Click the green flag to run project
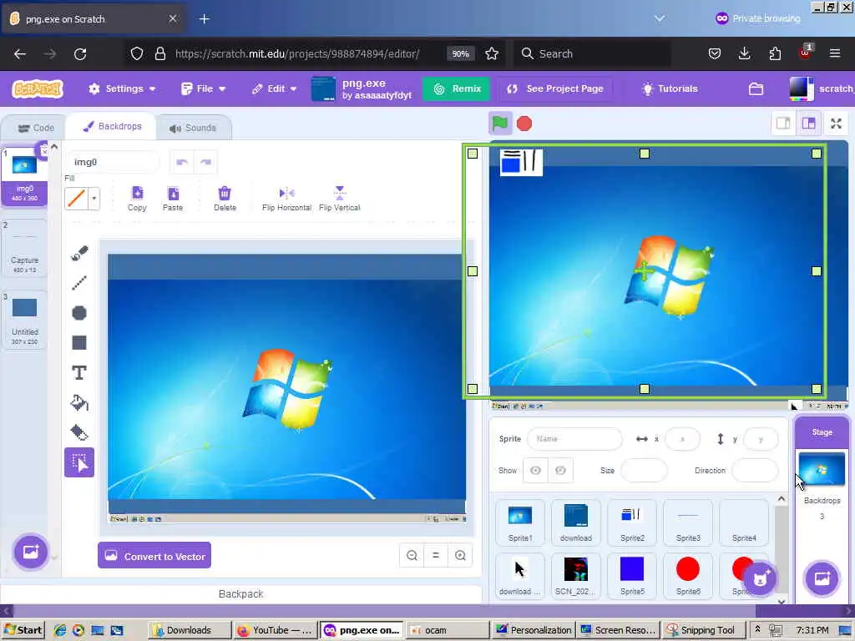The height and width of the screenshot is (641, 855). click(499, 124)
